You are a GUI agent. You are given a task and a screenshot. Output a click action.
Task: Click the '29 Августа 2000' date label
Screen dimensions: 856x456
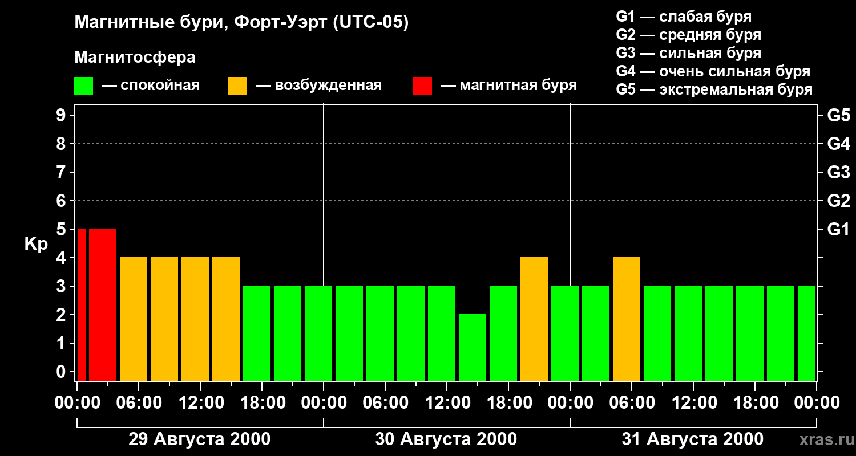tap(199, 439)
